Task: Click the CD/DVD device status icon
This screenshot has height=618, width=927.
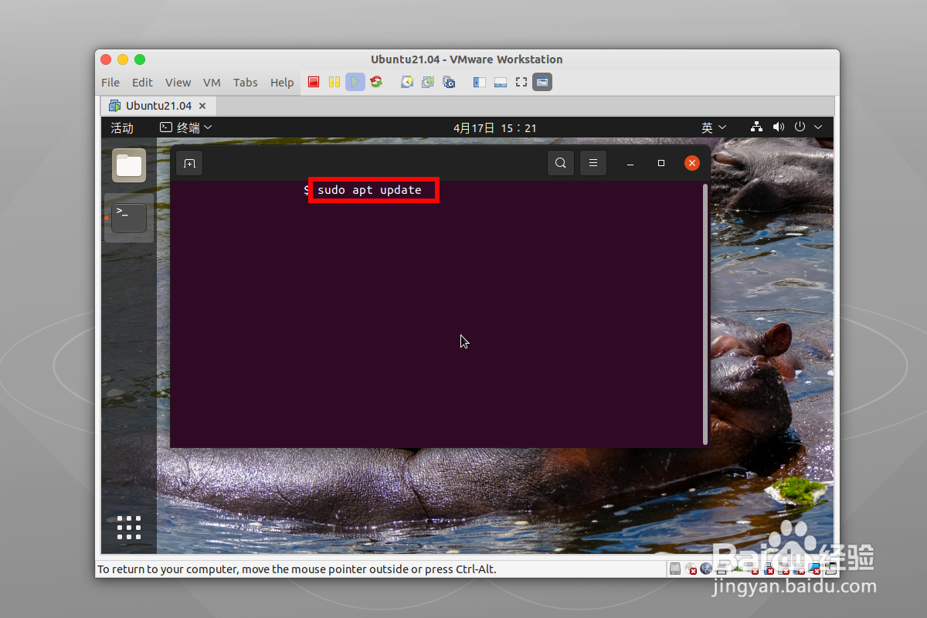Action: [x=691, y=569]
